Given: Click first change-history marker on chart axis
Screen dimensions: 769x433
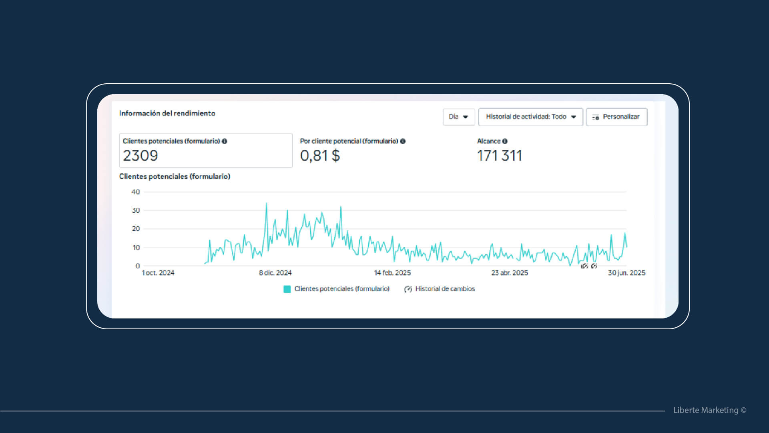Looking at the screenshot, I should pos(584,266).
